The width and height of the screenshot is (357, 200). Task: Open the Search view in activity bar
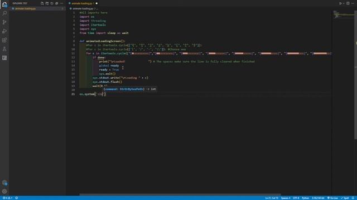tap(4, 13)
